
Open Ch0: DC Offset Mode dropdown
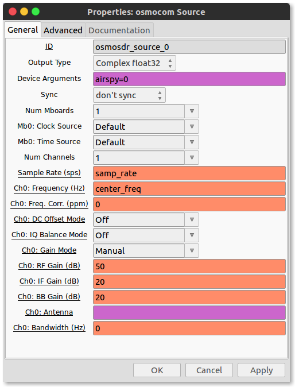(146, 220)
